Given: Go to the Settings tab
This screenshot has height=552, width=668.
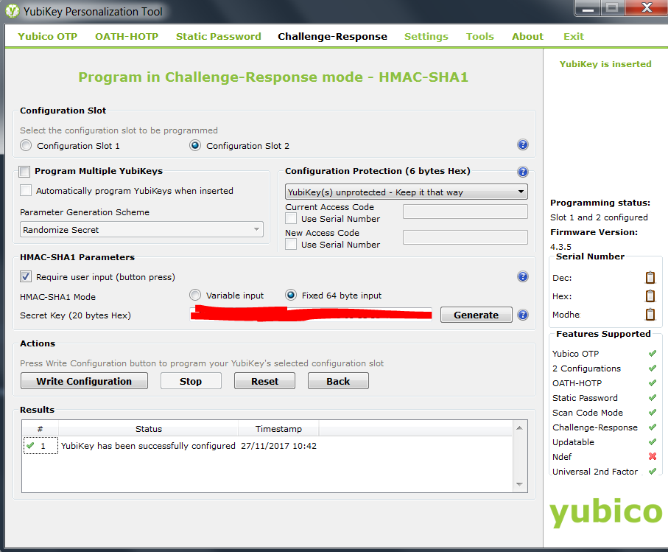Looking at the screenshot, I should point(426,36).
